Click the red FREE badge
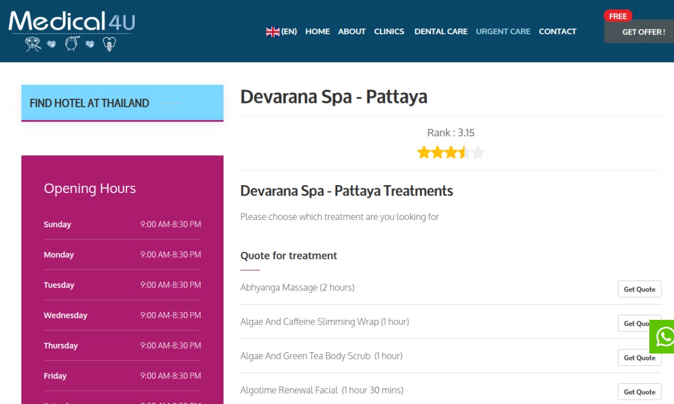This screenshot has height=404, width=674. (618, 16)
